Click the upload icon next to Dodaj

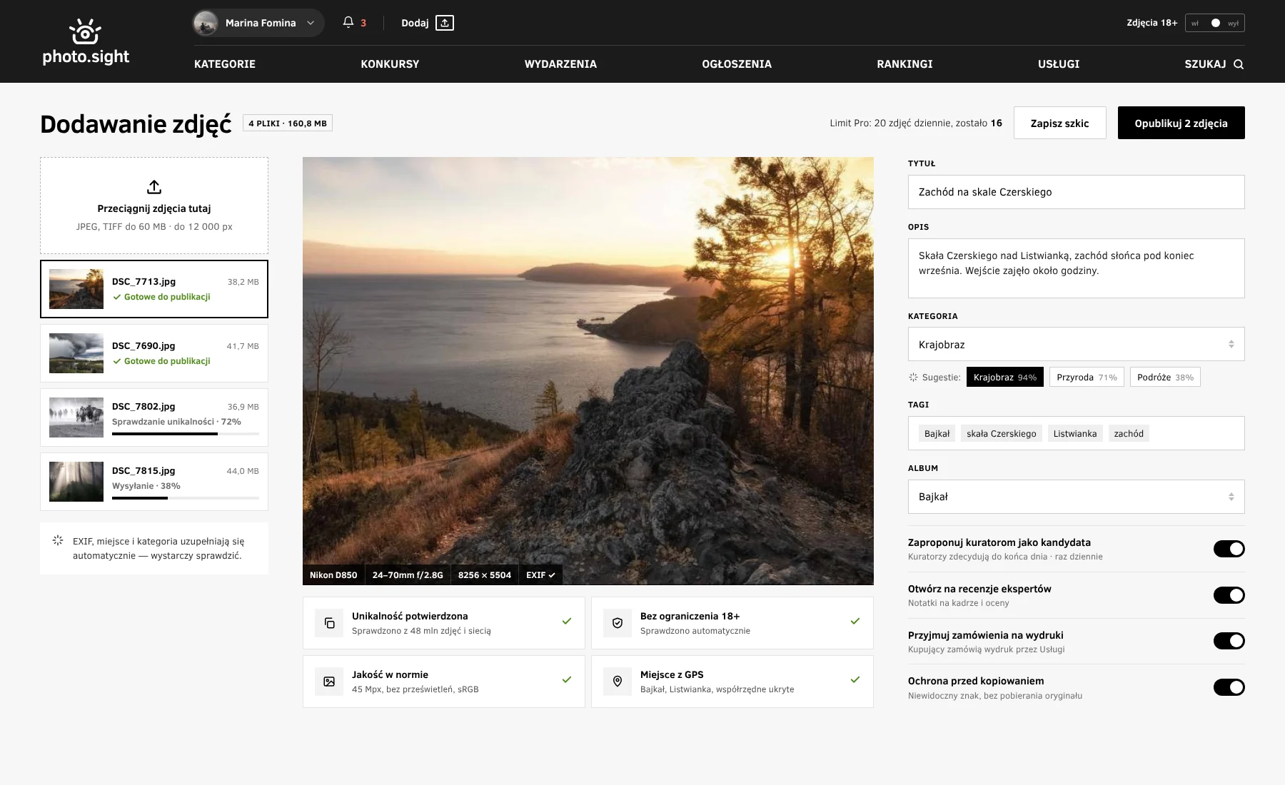pyautogui.click(x=445, y=23)
